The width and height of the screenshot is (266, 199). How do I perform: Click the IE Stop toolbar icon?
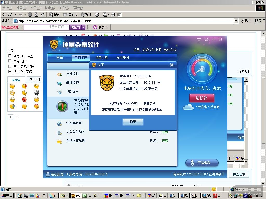click(30, 15)
